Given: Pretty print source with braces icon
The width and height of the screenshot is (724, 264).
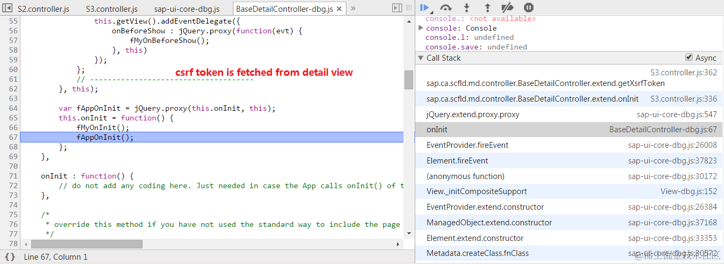Looking at the screenshot, I should 10,257.
